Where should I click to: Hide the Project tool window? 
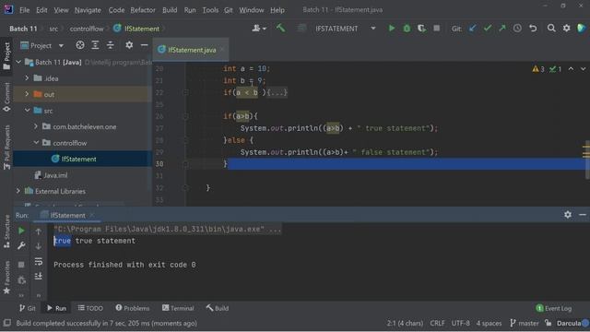point(144,45)
